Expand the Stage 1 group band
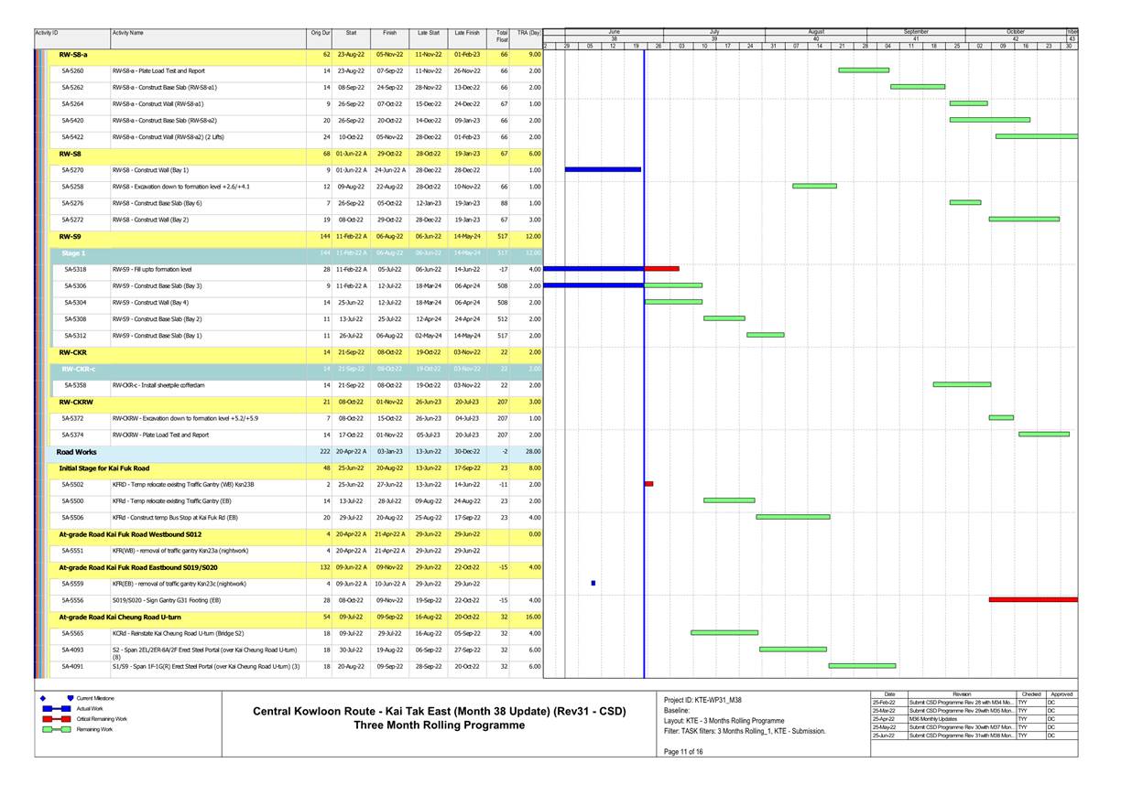This screenshot has width=1143, height=806. tap(73, 253)
